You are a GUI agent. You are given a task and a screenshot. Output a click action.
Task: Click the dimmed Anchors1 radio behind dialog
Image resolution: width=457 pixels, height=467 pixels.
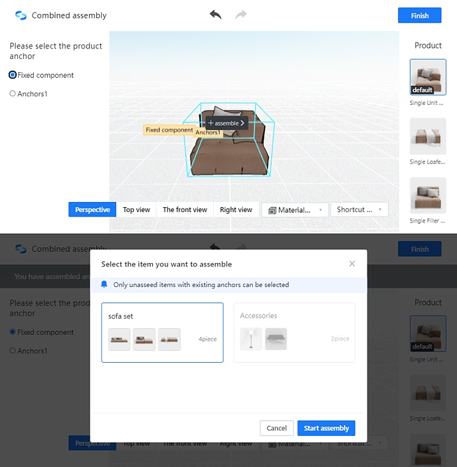13,351
